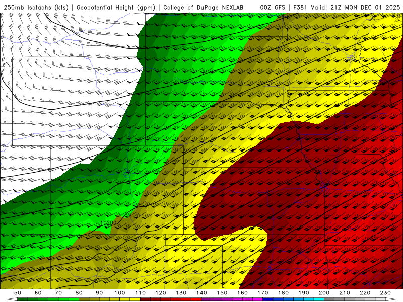Click the '220' colorbar scale label
The height and width of the screenshot is (302, 403).
tap(365, 293)
